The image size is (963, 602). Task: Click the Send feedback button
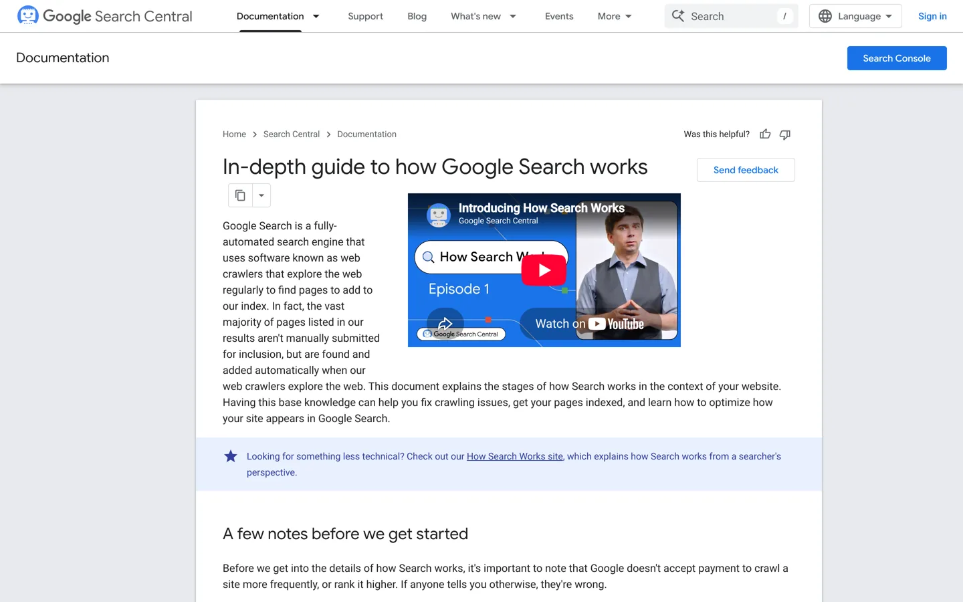click(x=746, y=170)
